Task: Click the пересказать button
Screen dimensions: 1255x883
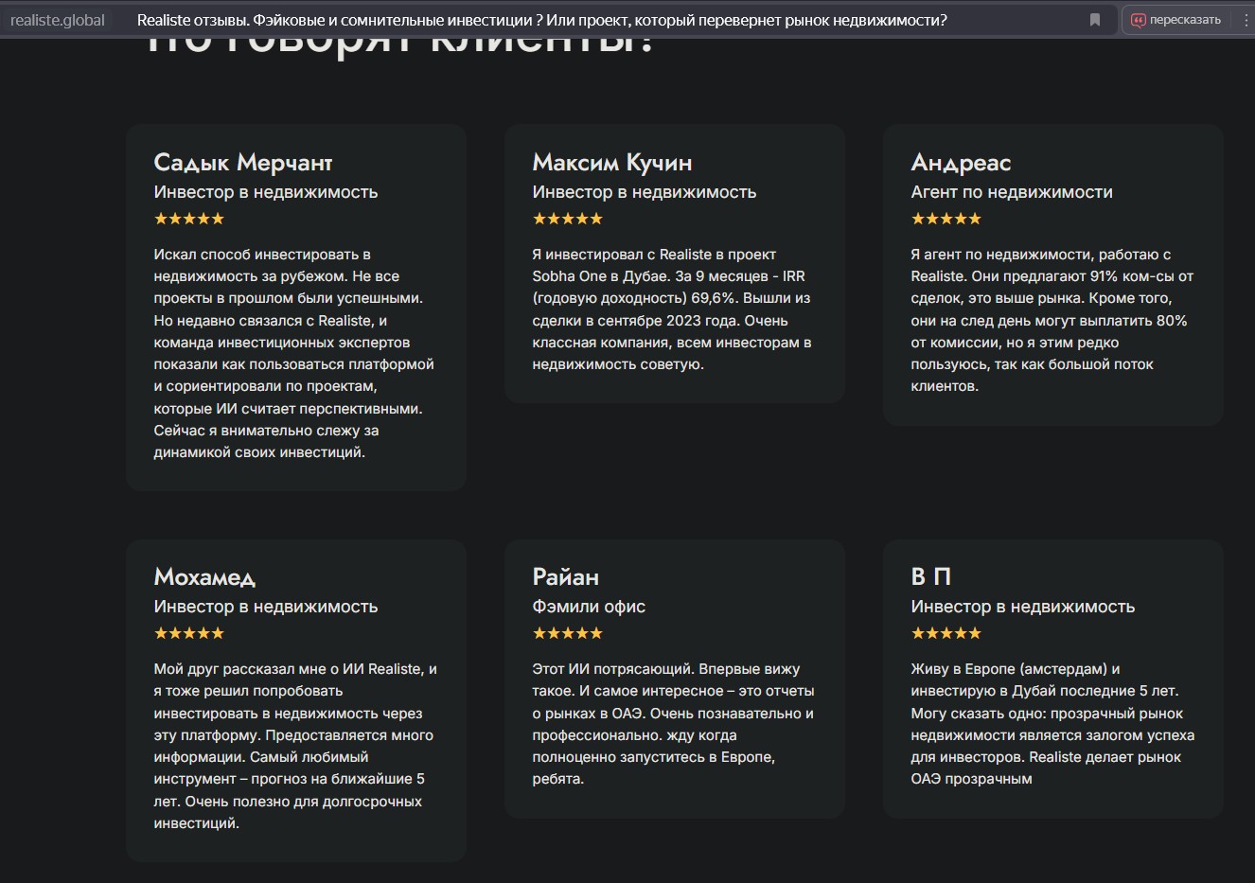Action: [1175, 20]
